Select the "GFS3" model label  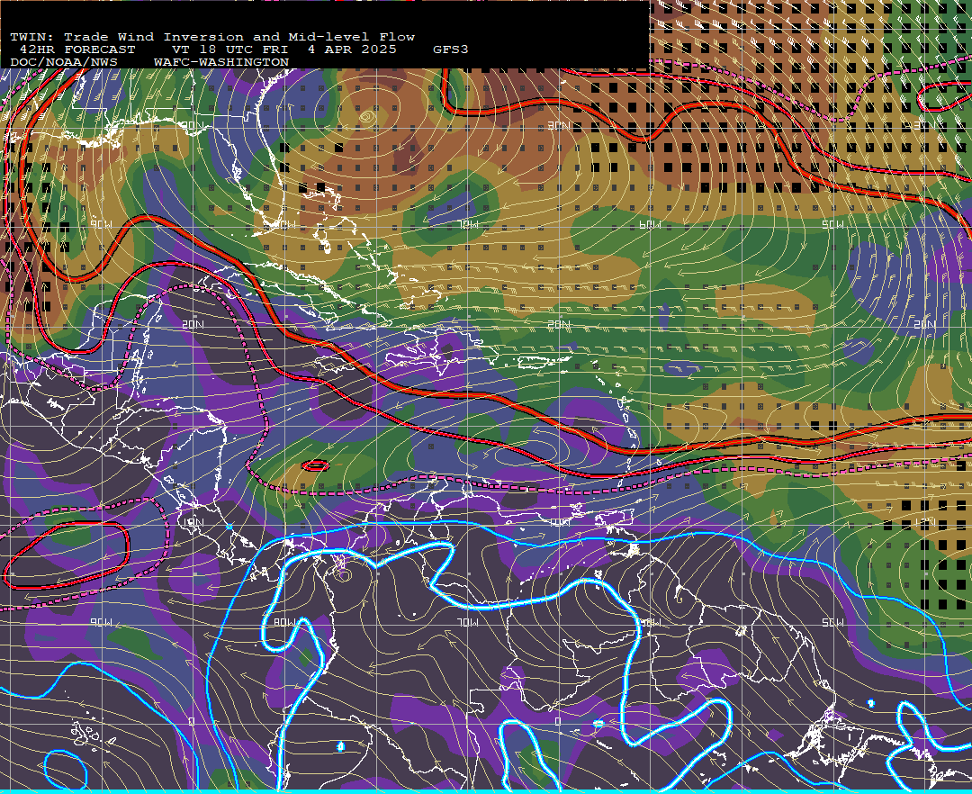point(451,50)
